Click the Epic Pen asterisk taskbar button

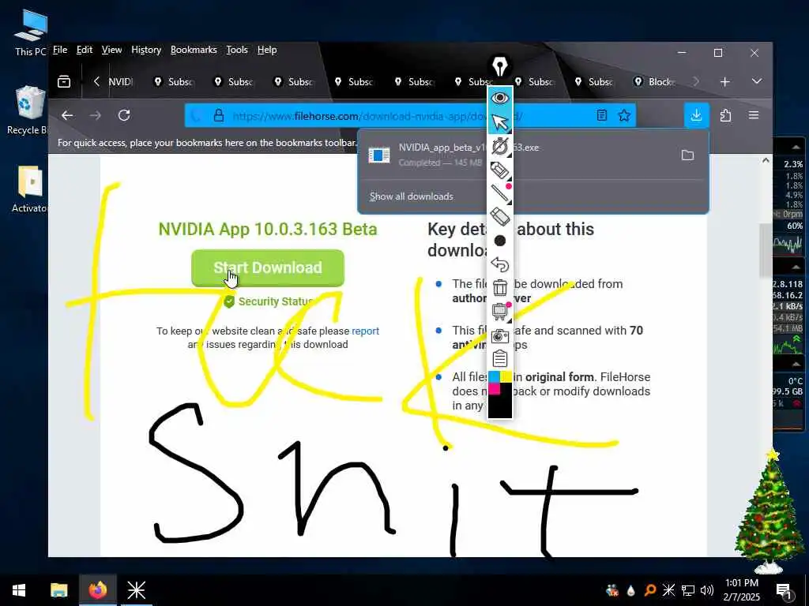click(x=136, y=590)
